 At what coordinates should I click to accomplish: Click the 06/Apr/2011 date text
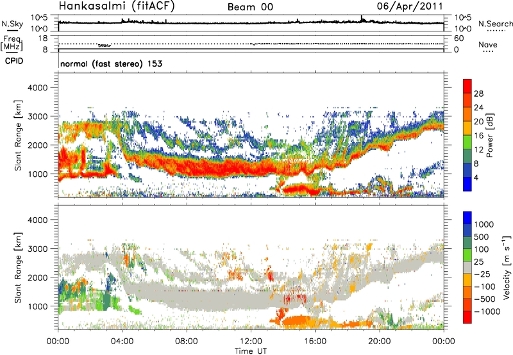click(x=410, y=6)
